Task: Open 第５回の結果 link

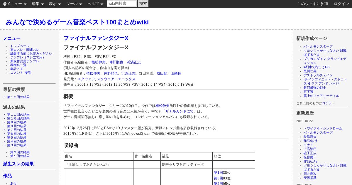Action: (17, 138)
